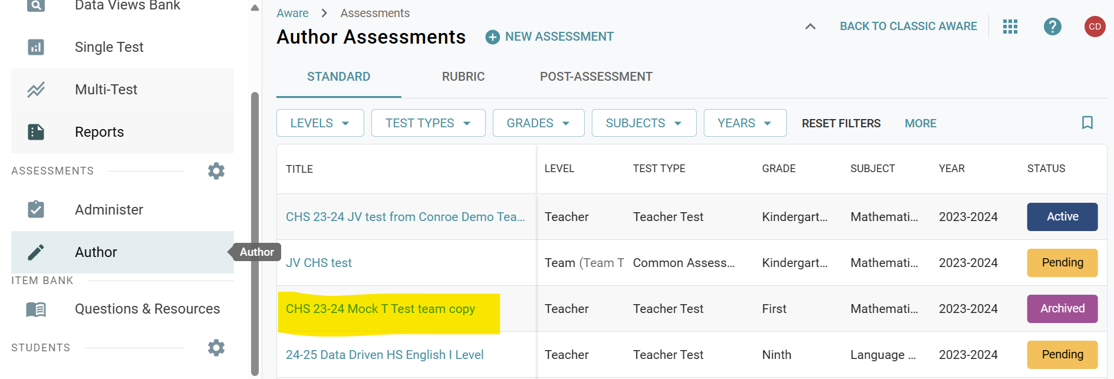Click the New Assessment button
The width and height of the screenshot is (1114, 379).
pyautogui.click(x=549, y=37)
